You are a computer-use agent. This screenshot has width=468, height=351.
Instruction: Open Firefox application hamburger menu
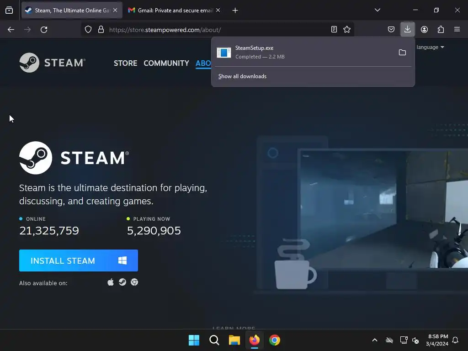coord(457,30)
